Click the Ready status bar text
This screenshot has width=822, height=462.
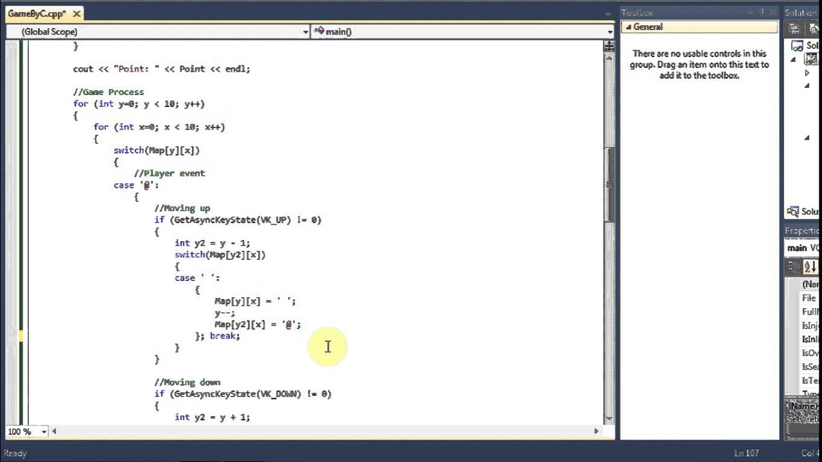(15, 454)
